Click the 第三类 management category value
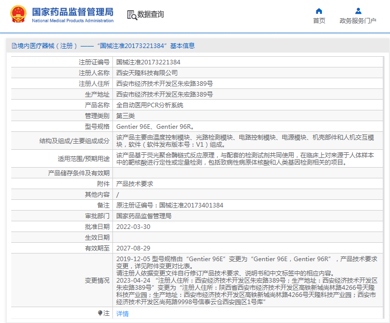Screen dimensions: 390x323 (125, 116)
